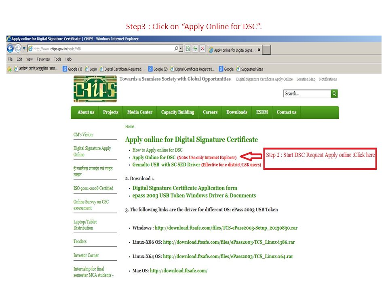Screen dimensions: 388x291
Task: Open the Careers navigation item
Action: coord(210,112)
